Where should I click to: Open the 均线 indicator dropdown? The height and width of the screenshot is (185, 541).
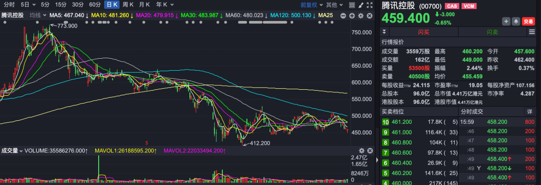point(38,16)
